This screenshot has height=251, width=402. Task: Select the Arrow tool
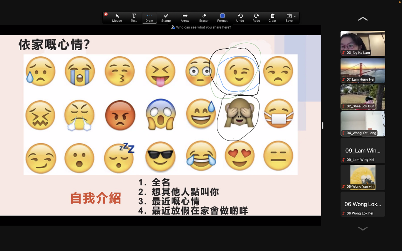pyautogui.click(x=185, y=18)
